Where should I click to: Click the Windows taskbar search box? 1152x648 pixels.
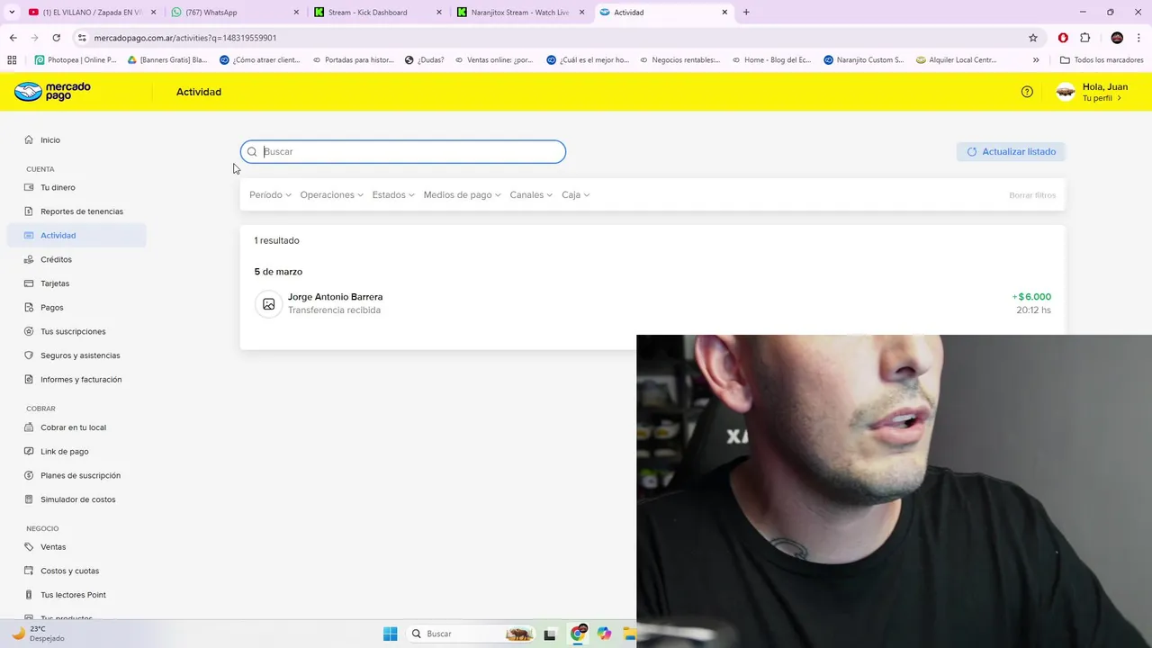tap(469, 634)
